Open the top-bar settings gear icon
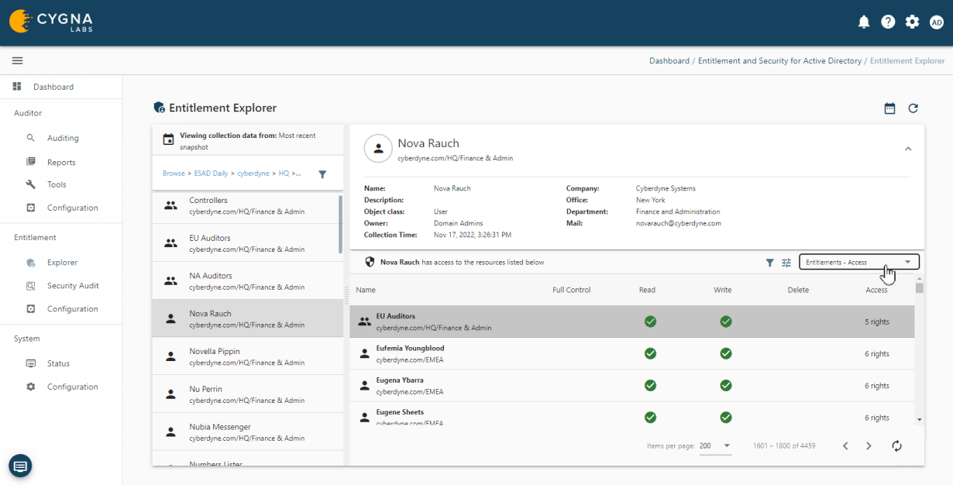This screenshot has height=485, width=953. click(912, 22)
